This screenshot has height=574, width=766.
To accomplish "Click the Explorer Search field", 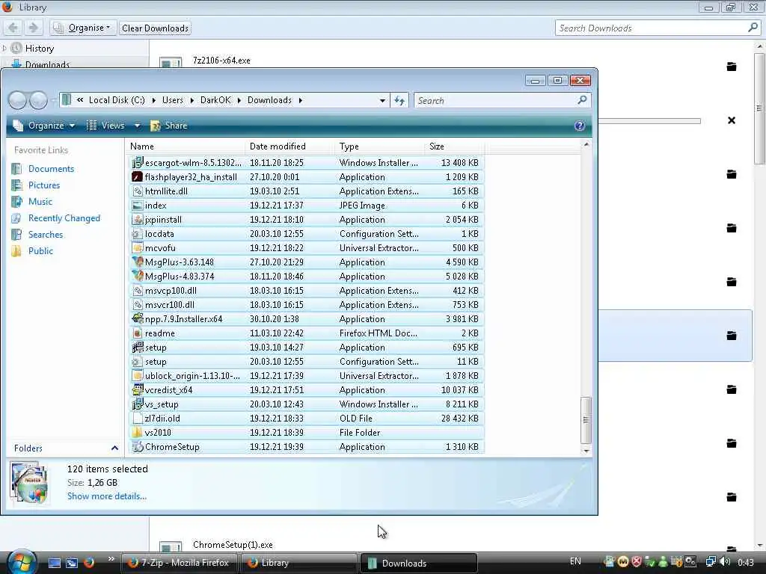I will pos(502,101).
